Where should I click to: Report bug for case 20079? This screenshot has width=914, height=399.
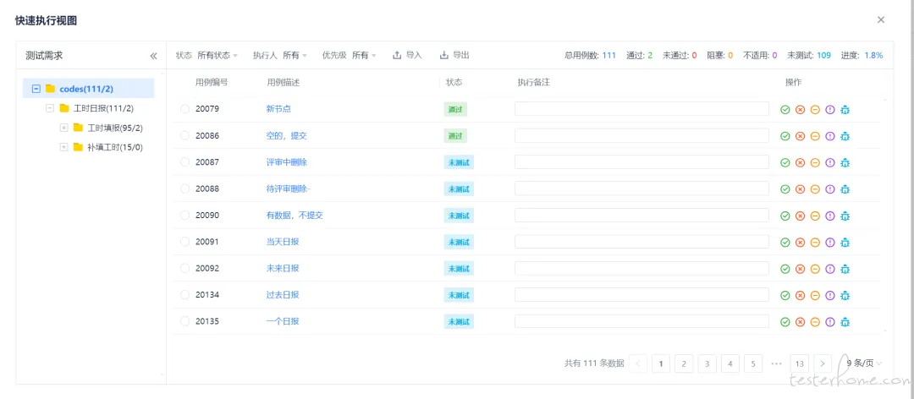click(845, 110)
